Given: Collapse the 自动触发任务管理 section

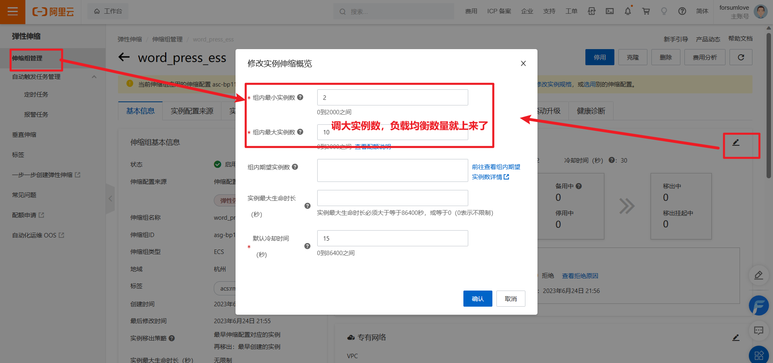Looking at the screenshot, I should coord(94,76).
